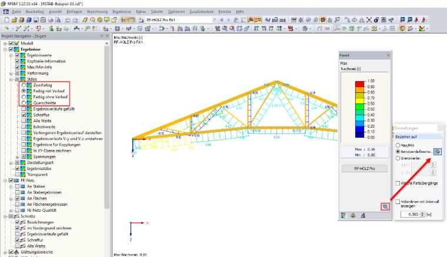447x257 pixels.
Task: Open the panel options magnifier icon
Action: click(x=385, y=207)
